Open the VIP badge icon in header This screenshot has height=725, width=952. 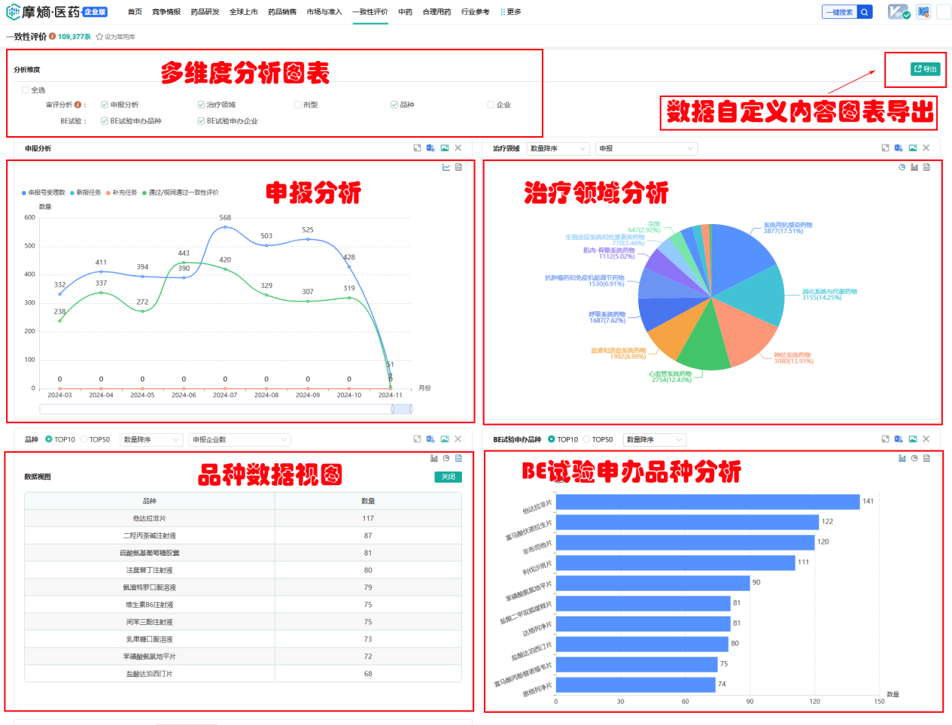click(x=899, y=12)
